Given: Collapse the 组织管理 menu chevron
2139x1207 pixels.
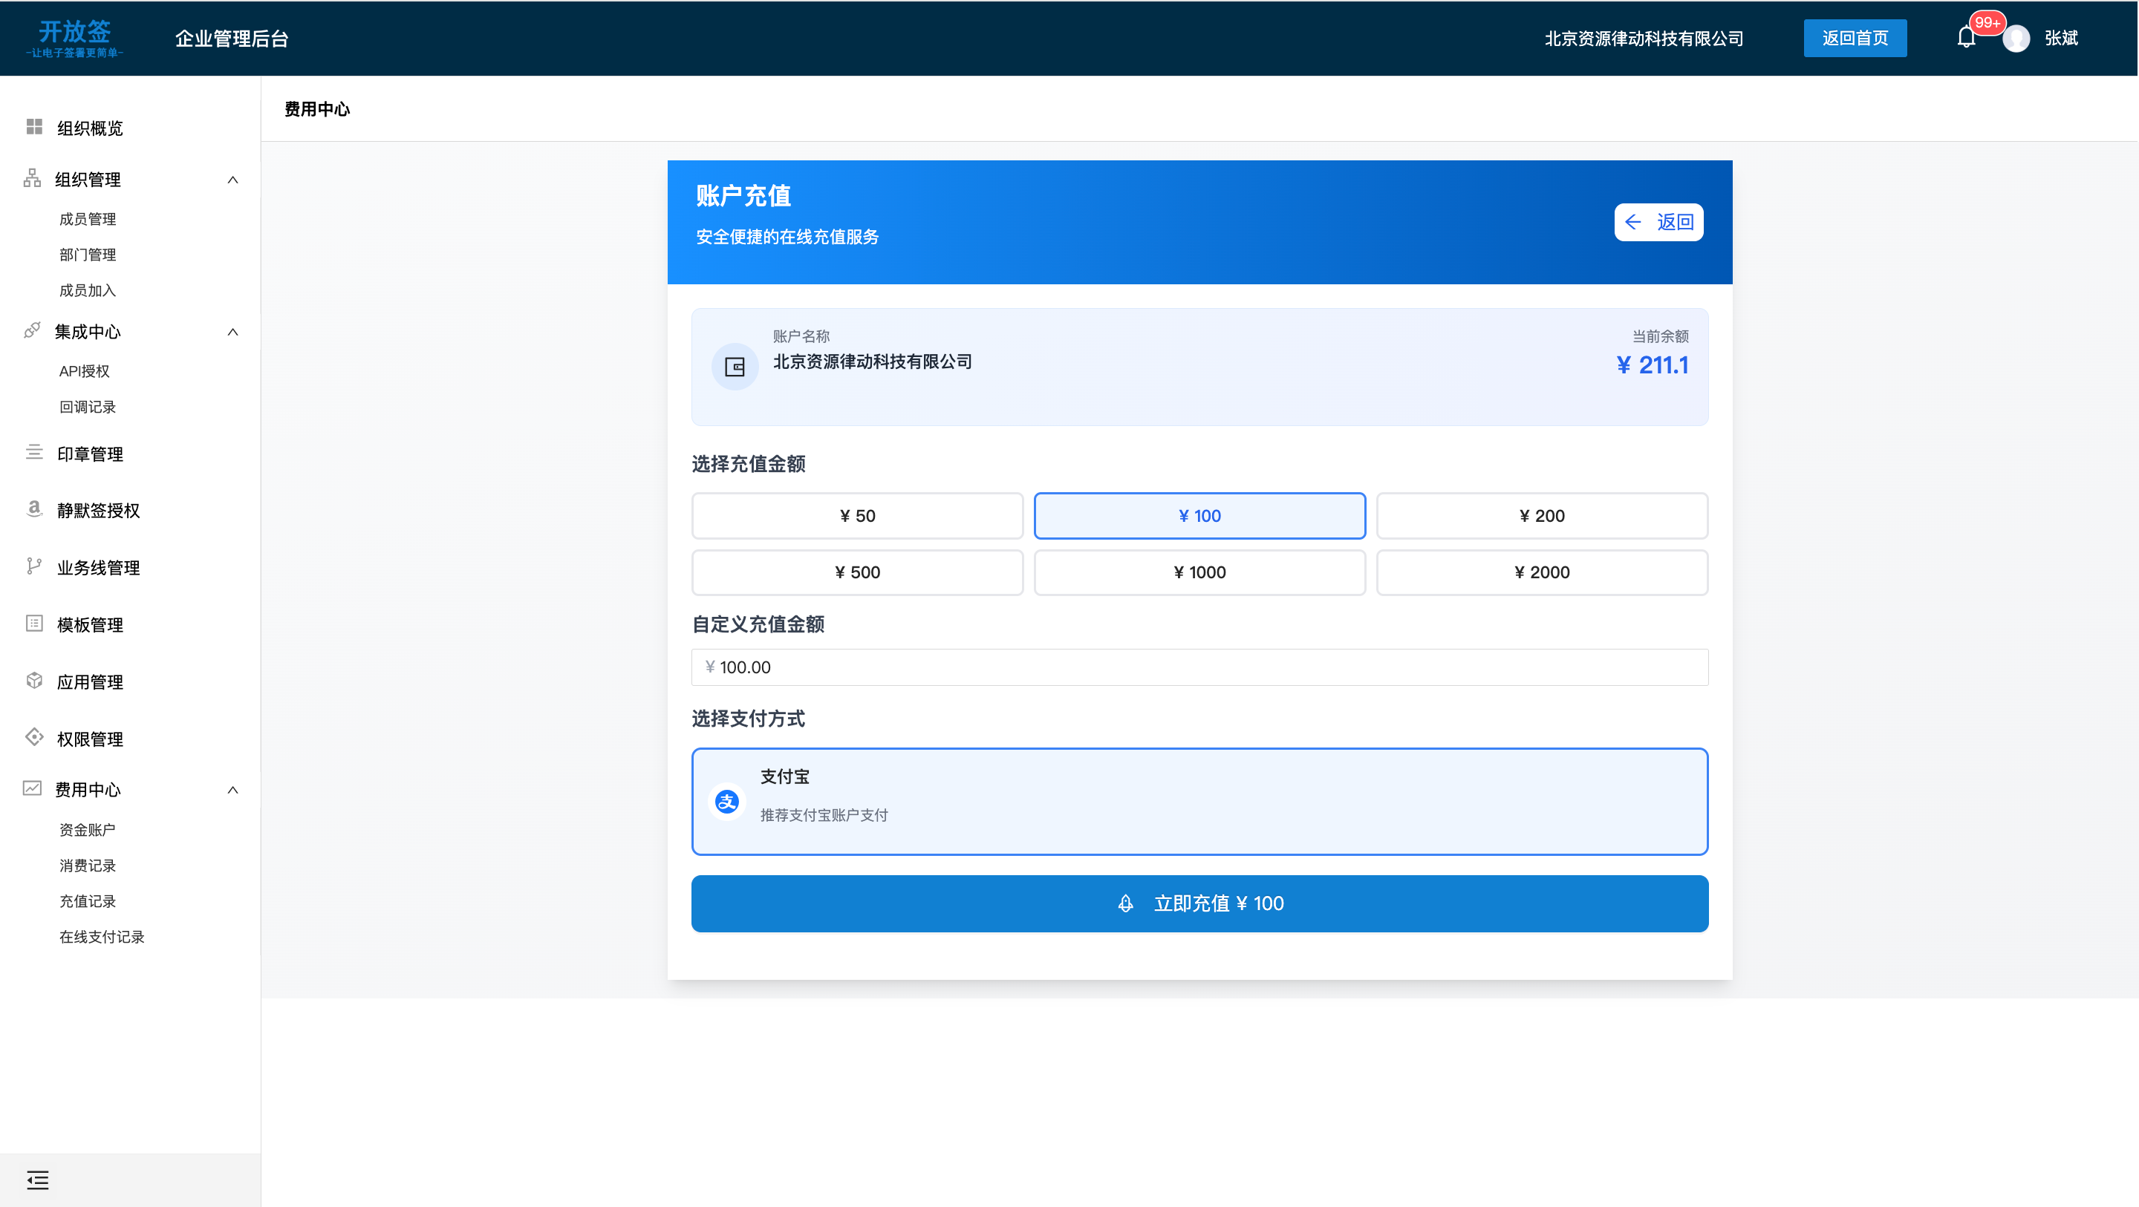Looking at the screenshot, I should (232, 180).
